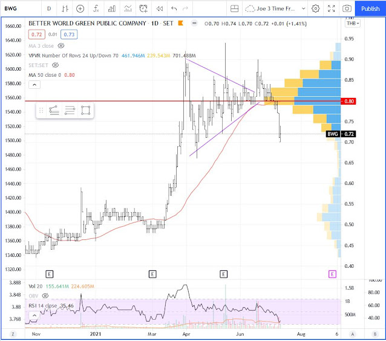Collapse the lower pane indicator legend
Image resolution: width=386 pixels, height=341 pixels.
tap(34, 316)
